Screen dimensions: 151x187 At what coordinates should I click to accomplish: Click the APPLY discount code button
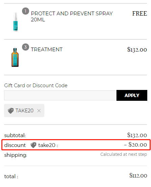(x=132, y=95)
